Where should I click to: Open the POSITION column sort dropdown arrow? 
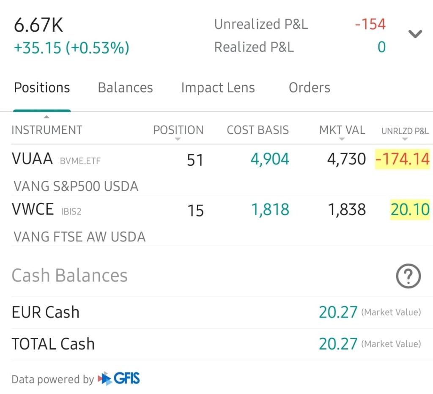pos(178,139)
